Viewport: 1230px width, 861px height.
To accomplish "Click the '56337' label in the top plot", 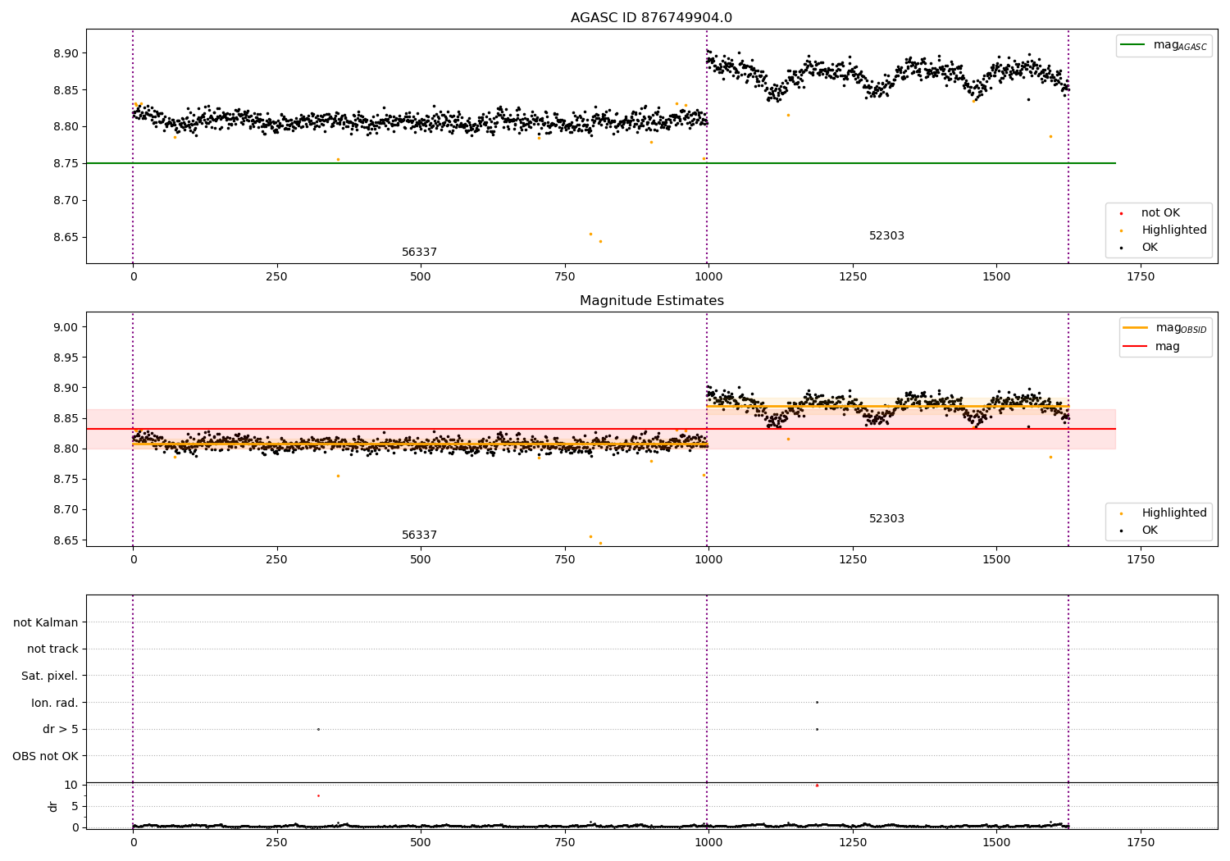I will coord(419,253).
